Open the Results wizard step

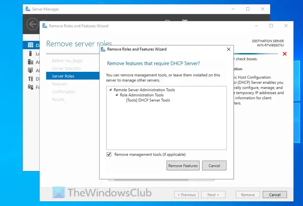point(58,99)
